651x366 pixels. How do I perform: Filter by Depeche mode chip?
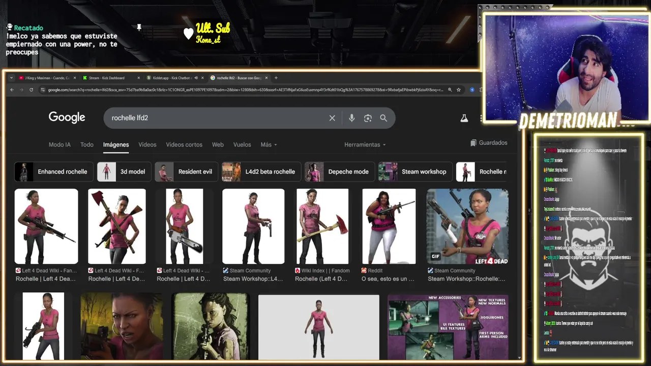[x=340, y=172]
